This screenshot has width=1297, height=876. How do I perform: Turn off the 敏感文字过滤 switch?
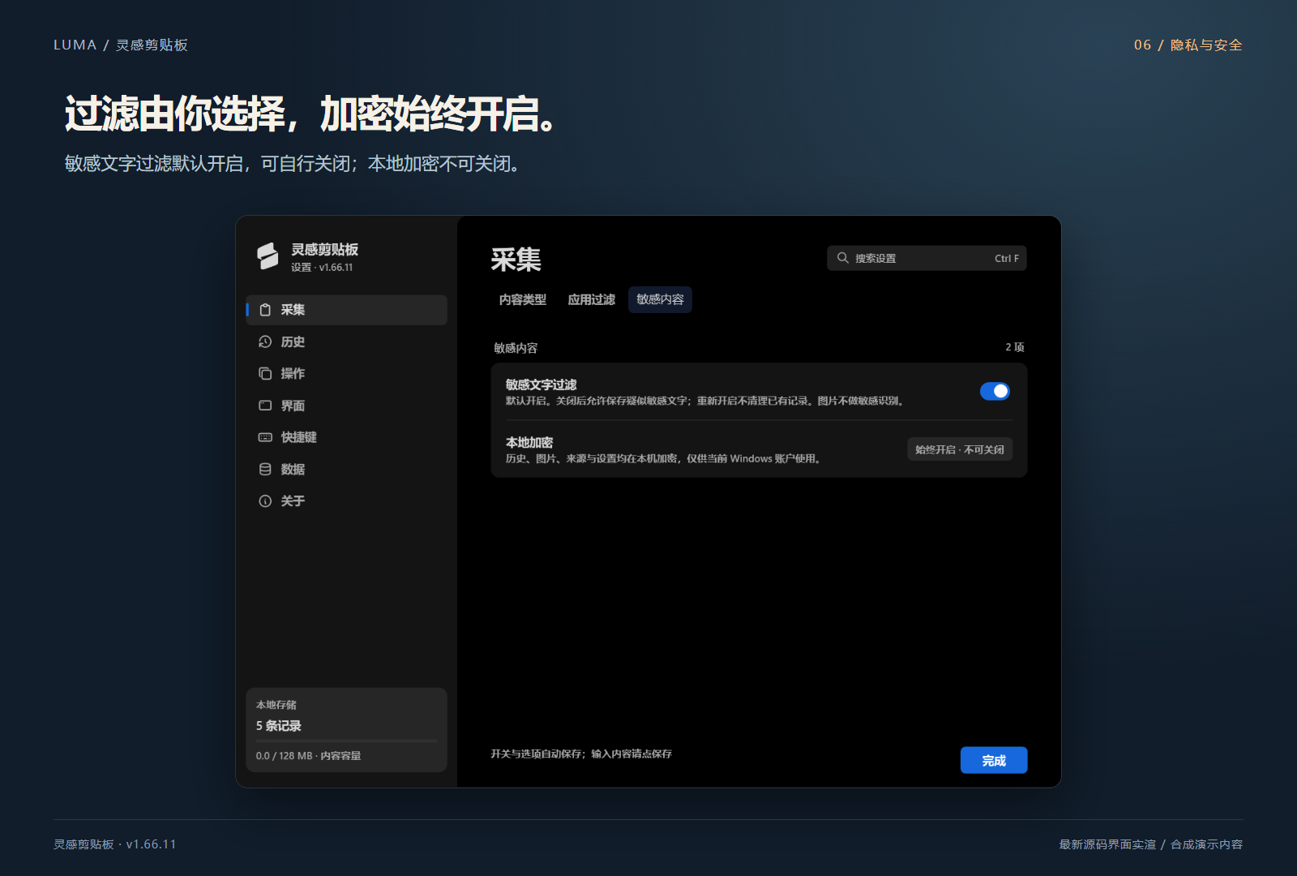[995, 391]
